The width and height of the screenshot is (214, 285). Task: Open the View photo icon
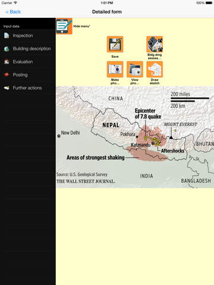click(135, 69)
